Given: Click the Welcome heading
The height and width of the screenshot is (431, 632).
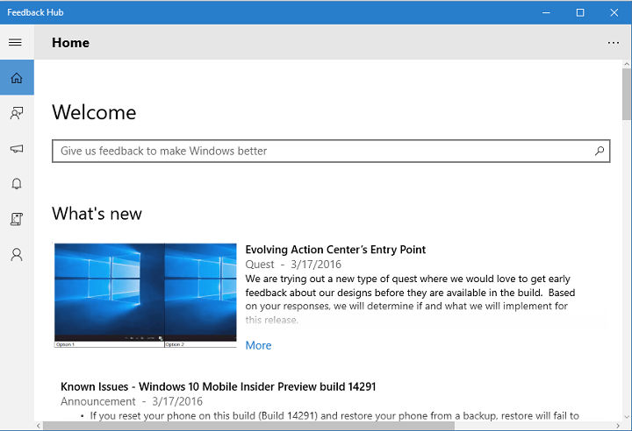Looking at the screenshot, I should tap(94, 112).
